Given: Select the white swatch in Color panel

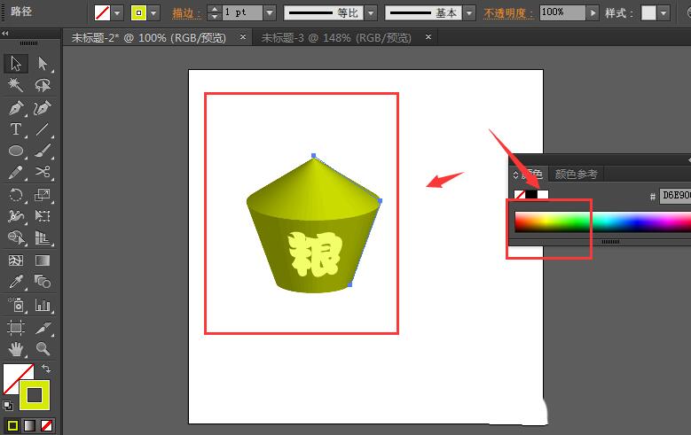Looking at the screenshot, I should point(543,194).
